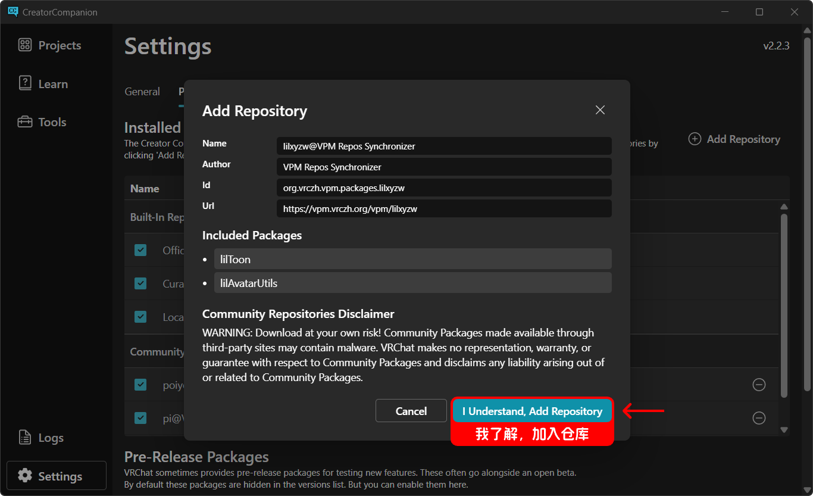Toggle the Local repository checkbox

140,317
